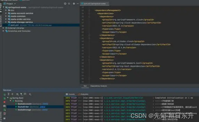
Task: Switch to the pom.xml editor tab
Action: coord(95,4)
